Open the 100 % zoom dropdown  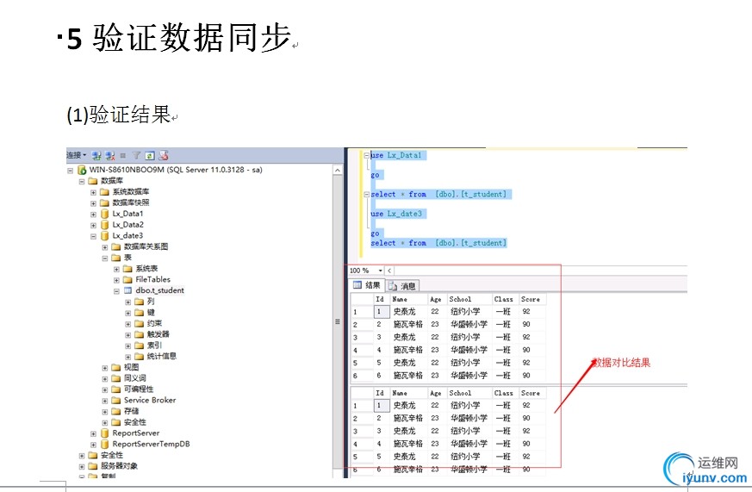point(381,271)
